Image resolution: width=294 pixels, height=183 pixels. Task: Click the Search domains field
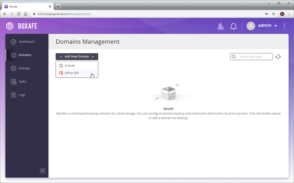(252, 57)
